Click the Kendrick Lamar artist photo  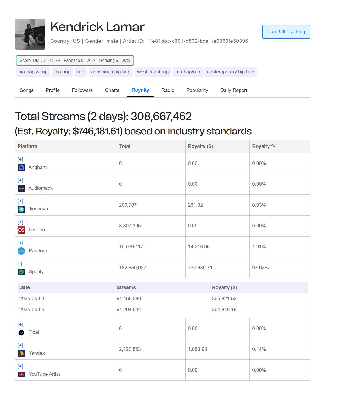pos(30,34)
